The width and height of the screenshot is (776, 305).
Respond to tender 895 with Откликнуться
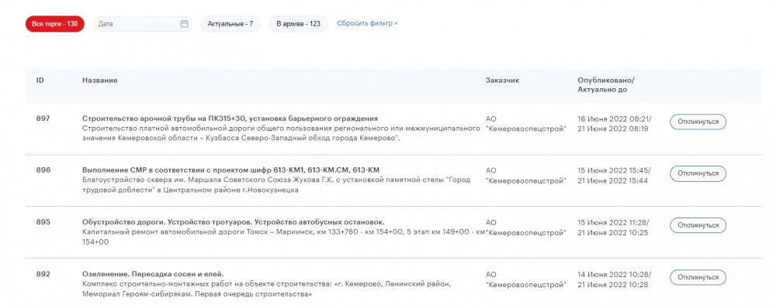pyautogui.click(x=698, y=225)
